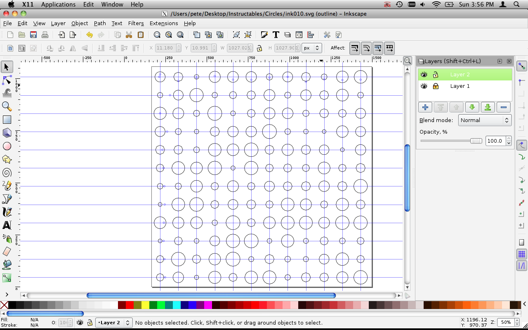Select the Rectangle tool
This screenshot has height=330, width=528.
point(7,120)
